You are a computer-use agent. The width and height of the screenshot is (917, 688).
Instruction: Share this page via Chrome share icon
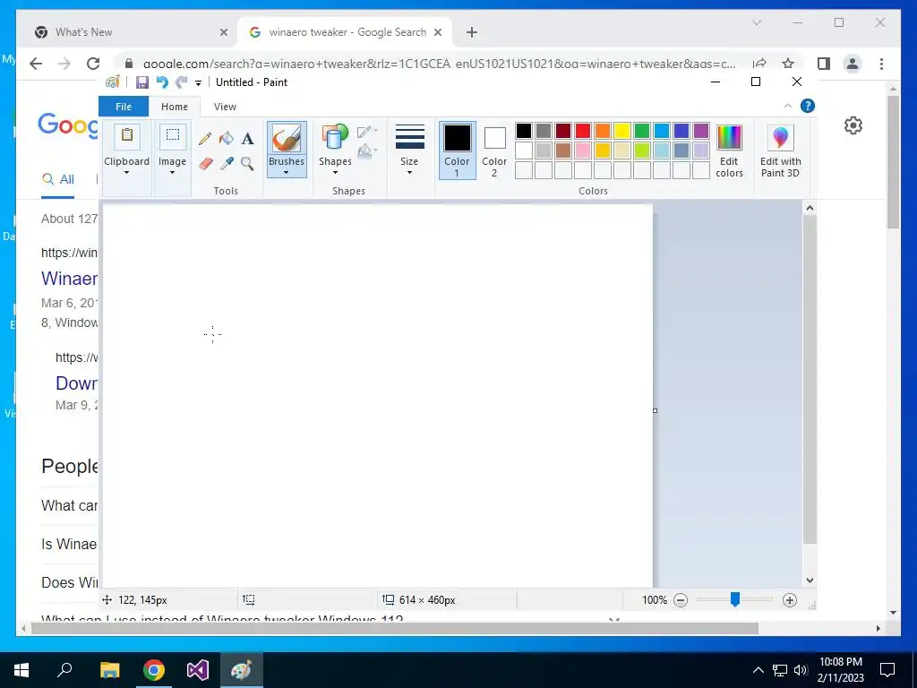(x=759, y=64)
